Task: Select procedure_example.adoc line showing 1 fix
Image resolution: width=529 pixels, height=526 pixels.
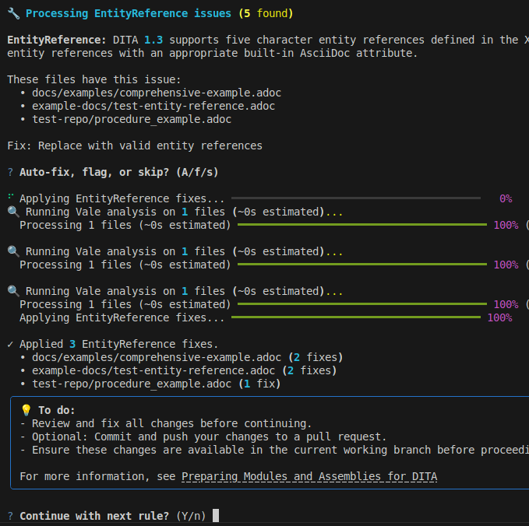Action: [x=156, y=384]
